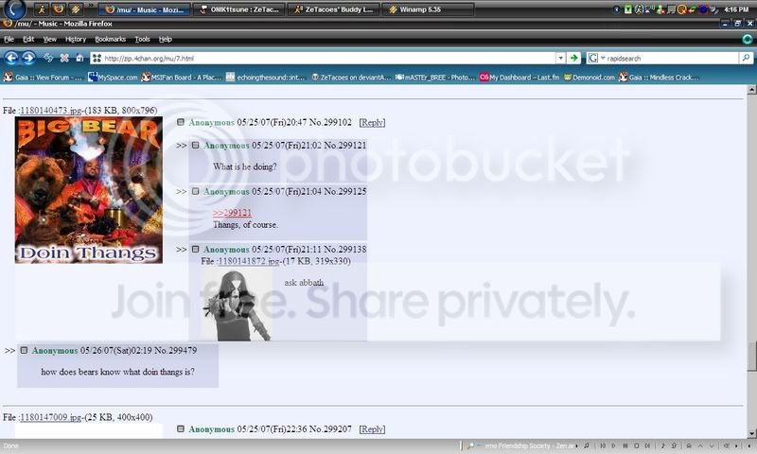Screen dimensions: 757x454
Task: Click the Google search engine icon
Action: (x=593, y=58)
